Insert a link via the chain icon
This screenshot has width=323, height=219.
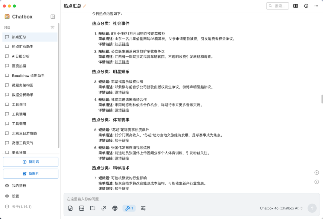pos(103,208)
